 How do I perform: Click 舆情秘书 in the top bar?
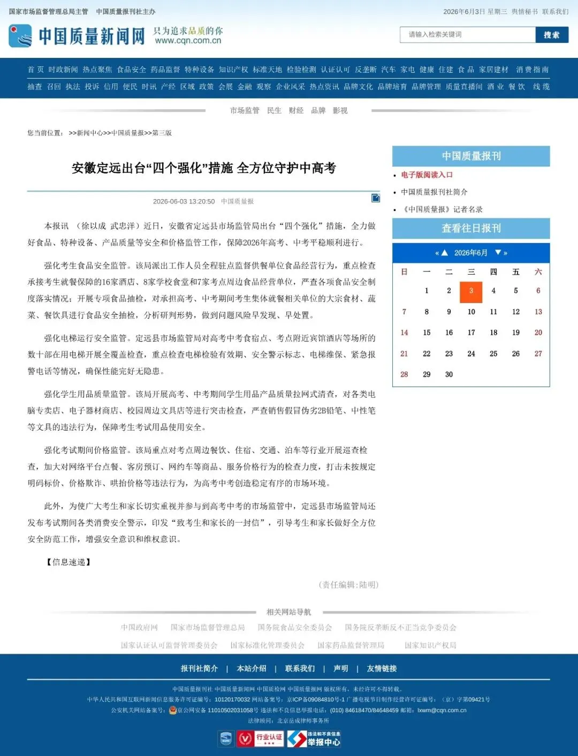524,11
